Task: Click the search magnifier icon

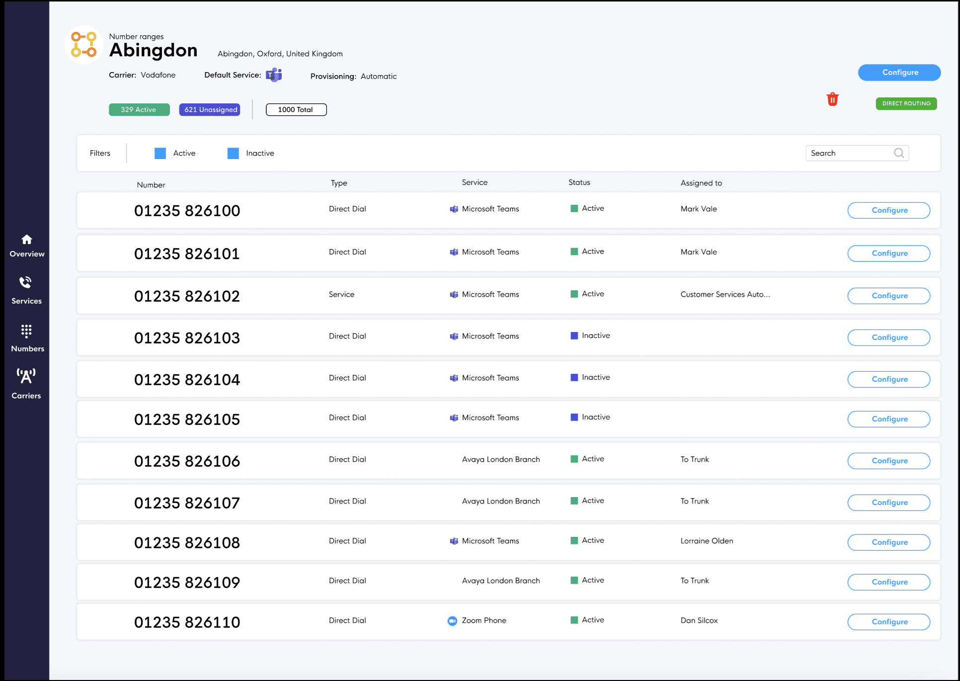Action: pos(899,153)
